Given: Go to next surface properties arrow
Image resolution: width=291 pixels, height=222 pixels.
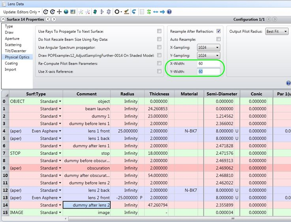Looking at the screenshot, I should 54,19.
